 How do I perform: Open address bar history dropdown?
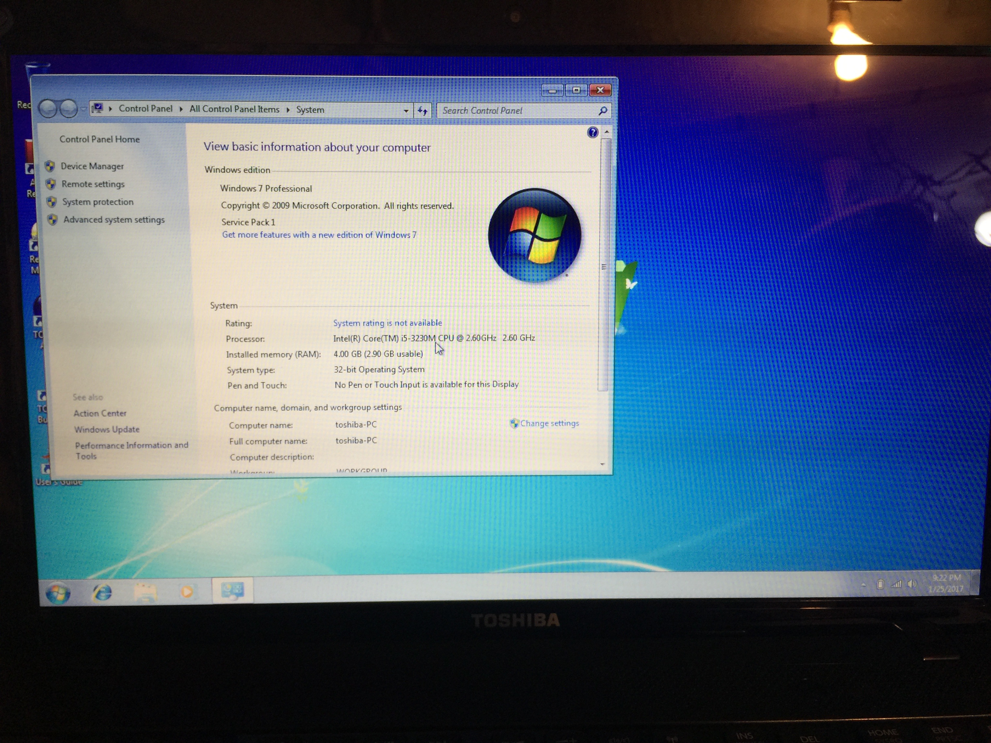point(406,110)
